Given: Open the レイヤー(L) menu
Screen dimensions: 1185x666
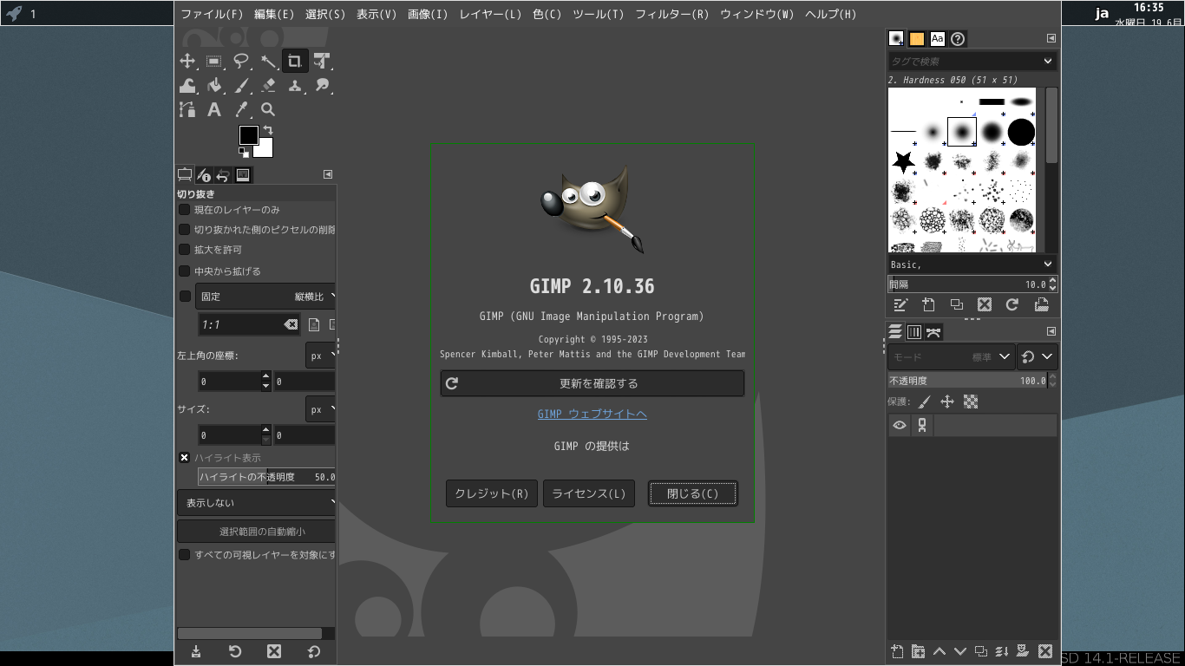Looking at the screenshot, I should [x=490, y=14].
